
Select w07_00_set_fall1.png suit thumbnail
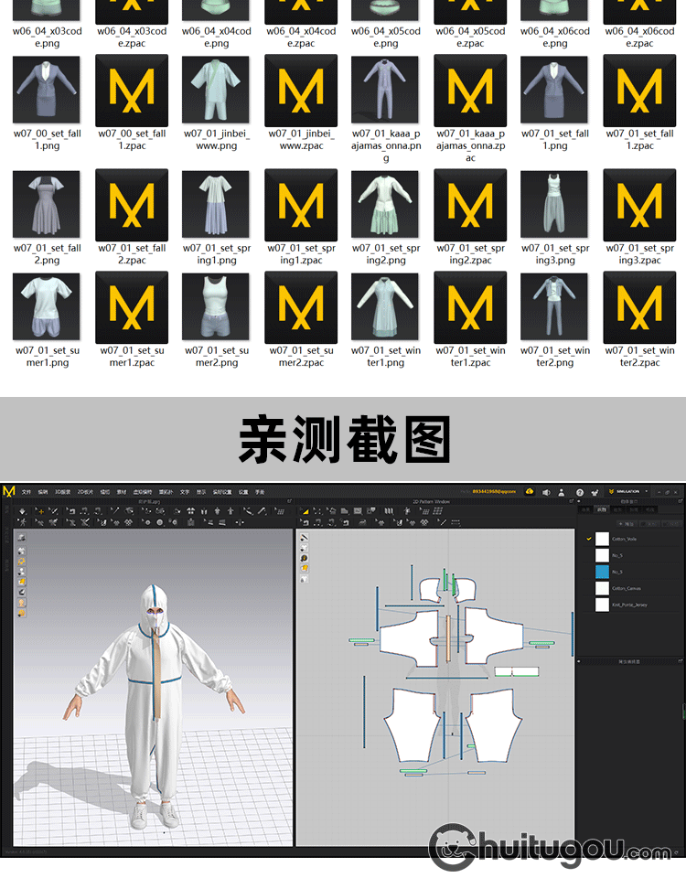(47, 90)
